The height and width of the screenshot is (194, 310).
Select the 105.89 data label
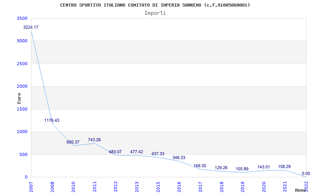tap(242, 169)
